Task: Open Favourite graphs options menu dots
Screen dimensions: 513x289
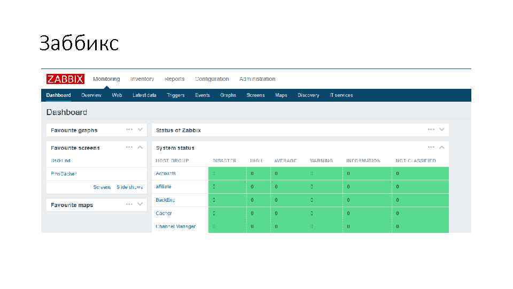Action: click(129, 130)
